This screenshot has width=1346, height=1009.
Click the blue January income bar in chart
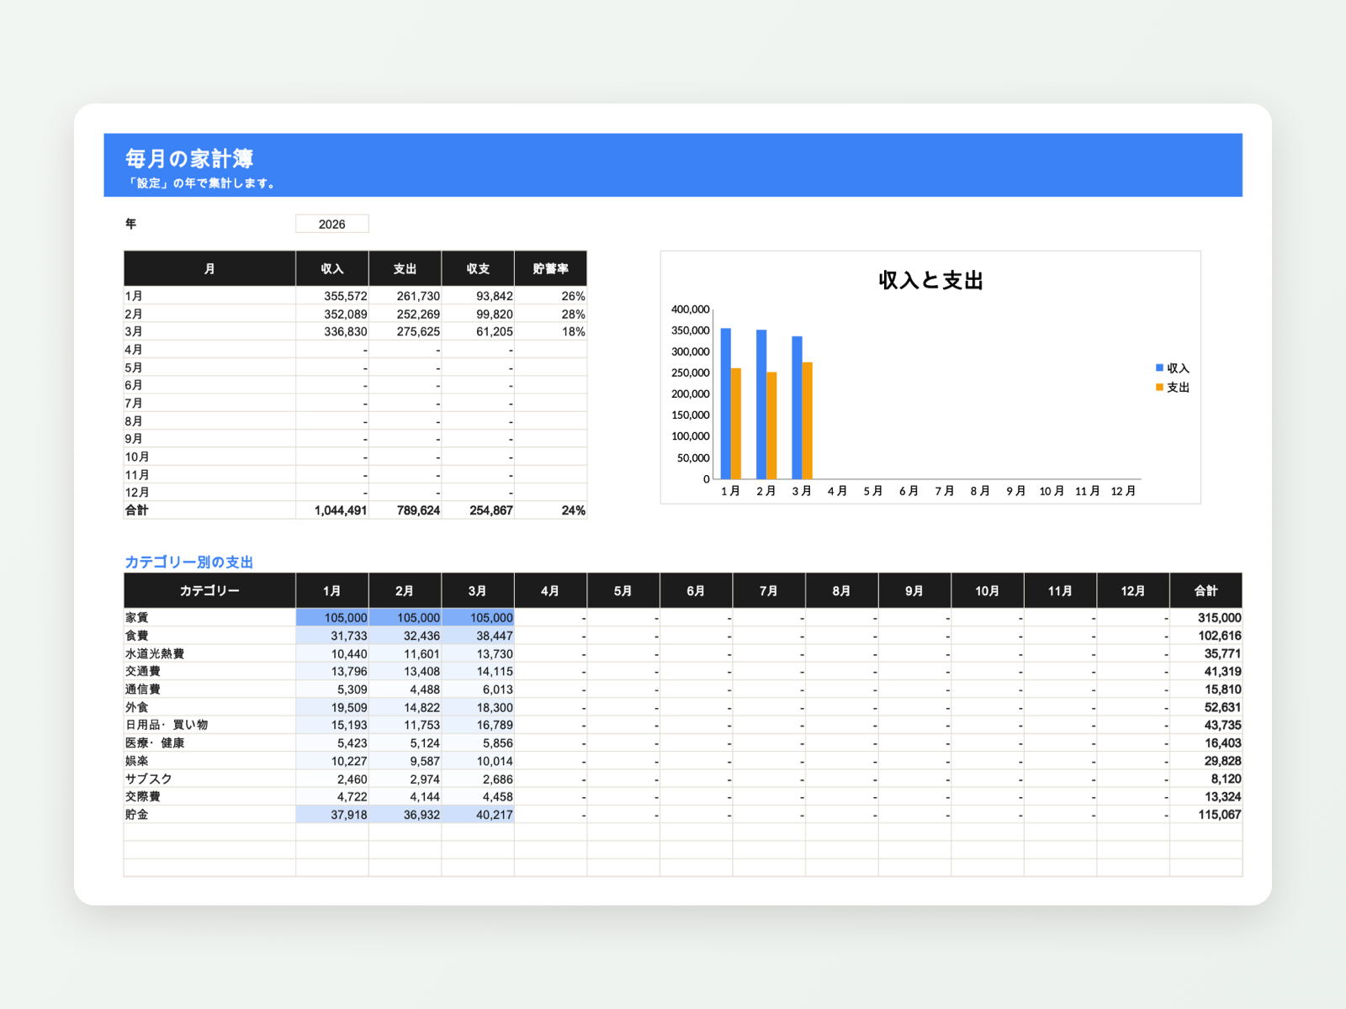click(x=726, y=404)
